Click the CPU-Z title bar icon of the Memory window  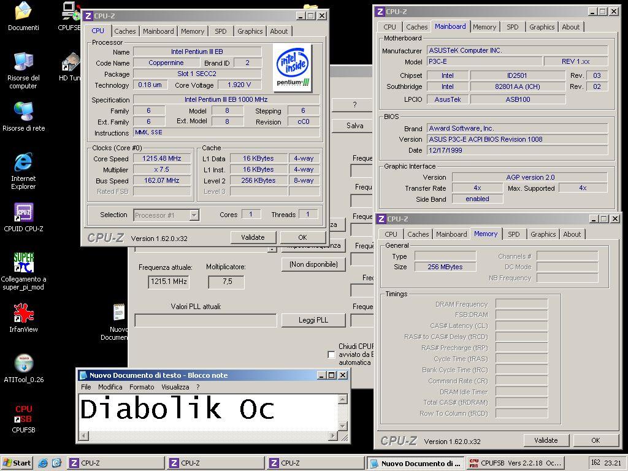coord(381,219)
